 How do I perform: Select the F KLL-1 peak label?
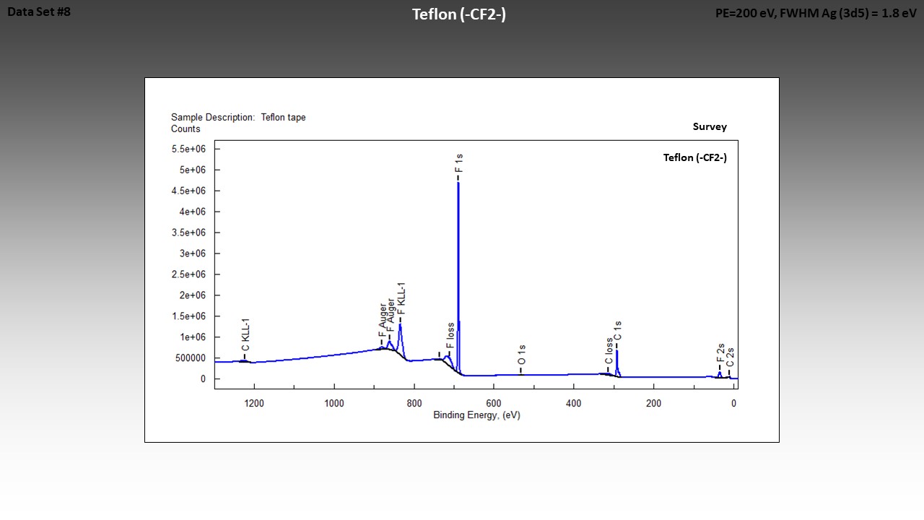tap(401, 299)
